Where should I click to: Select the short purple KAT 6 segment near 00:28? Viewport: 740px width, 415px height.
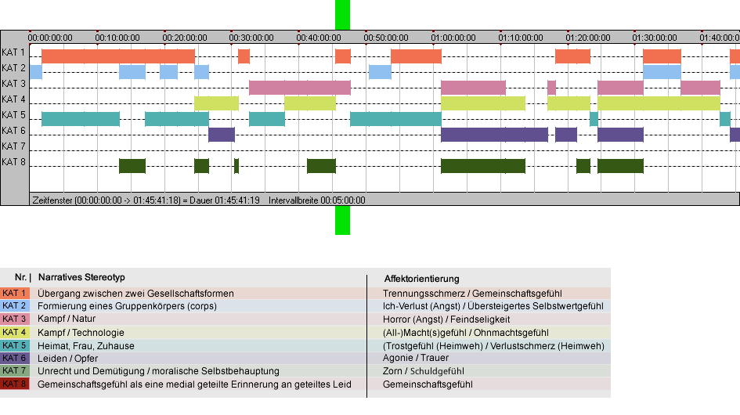pyautogui.click(x=222, y=135)
